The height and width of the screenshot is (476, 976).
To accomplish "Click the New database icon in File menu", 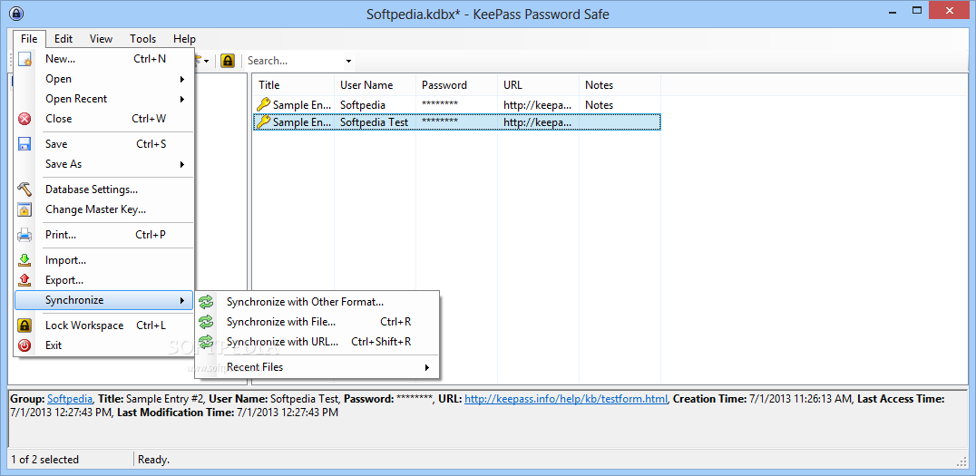I will tap(24, 59).
